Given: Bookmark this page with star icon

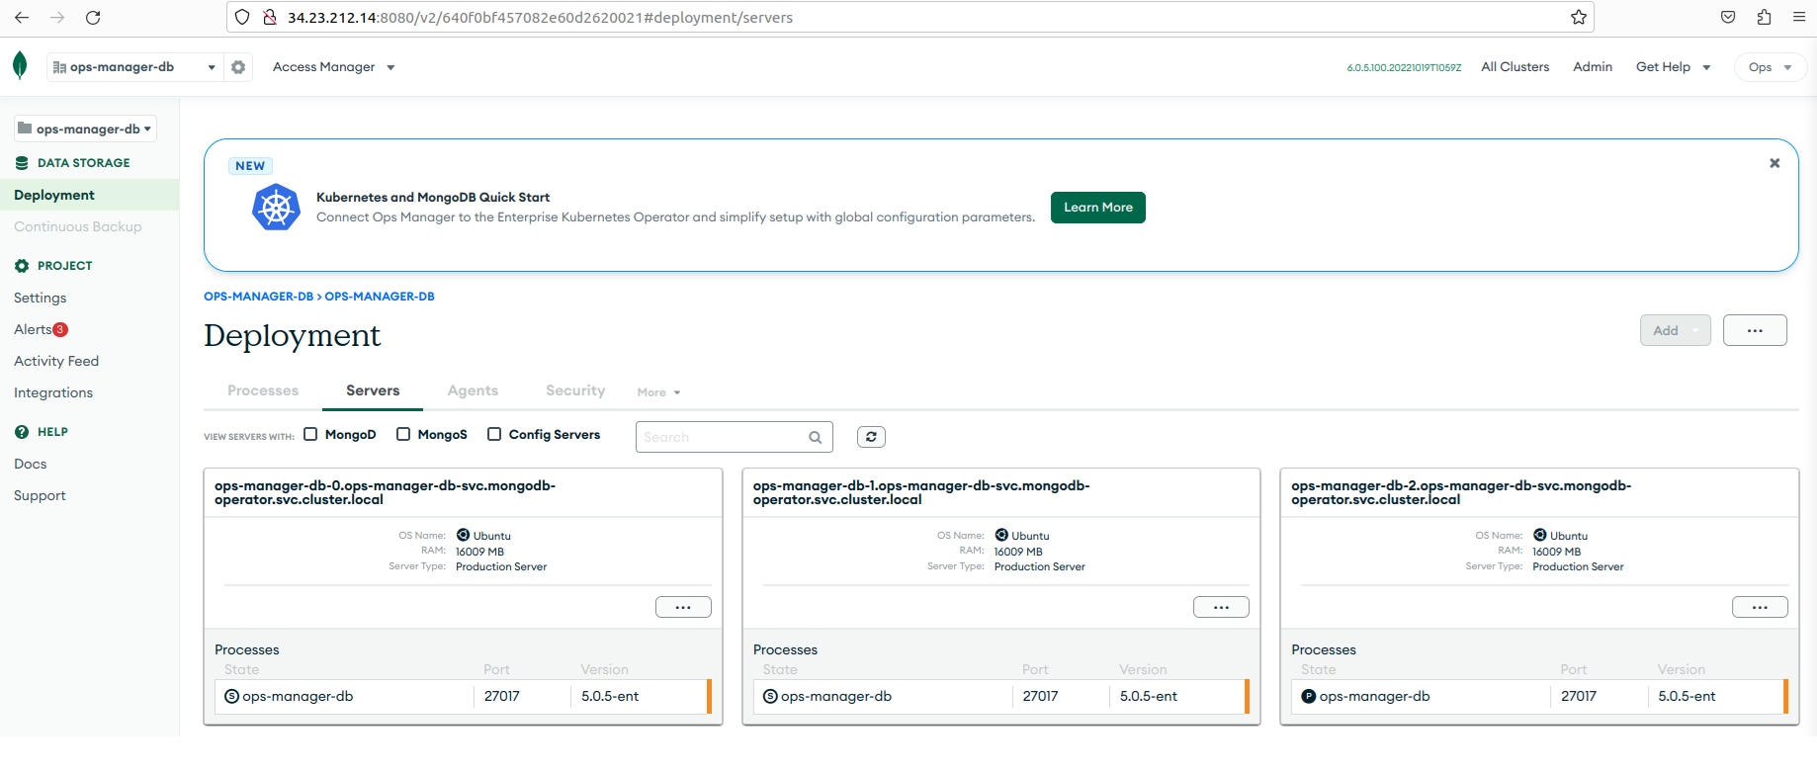Looking at the screenshot, I should pos(1579,17).
